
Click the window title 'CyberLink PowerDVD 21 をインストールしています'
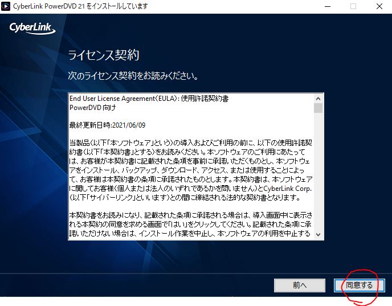click(x=80, y=6)
